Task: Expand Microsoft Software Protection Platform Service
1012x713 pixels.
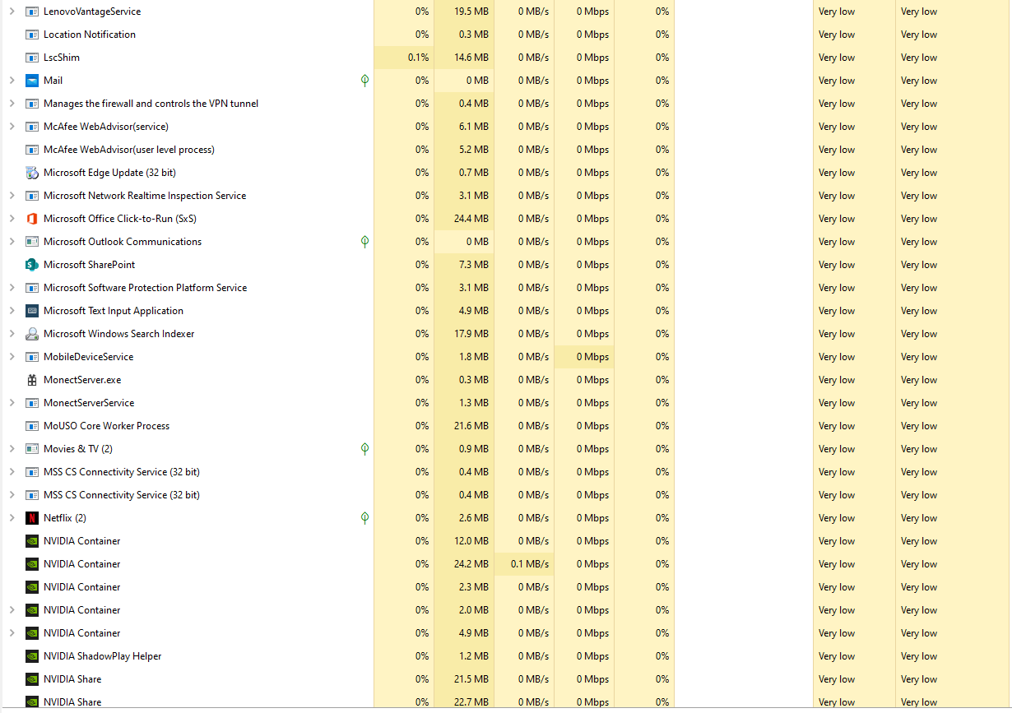Action: click(x=12, y=288)
